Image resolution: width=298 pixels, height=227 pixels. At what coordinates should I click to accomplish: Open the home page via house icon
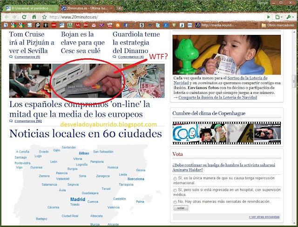pyautogui.click(x=34, y=17)
